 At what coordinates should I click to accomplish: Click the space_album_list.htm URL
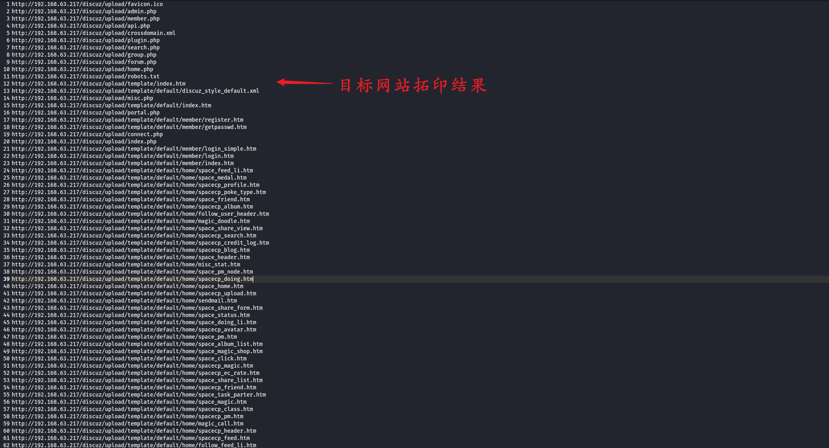[x=137, y=344]
